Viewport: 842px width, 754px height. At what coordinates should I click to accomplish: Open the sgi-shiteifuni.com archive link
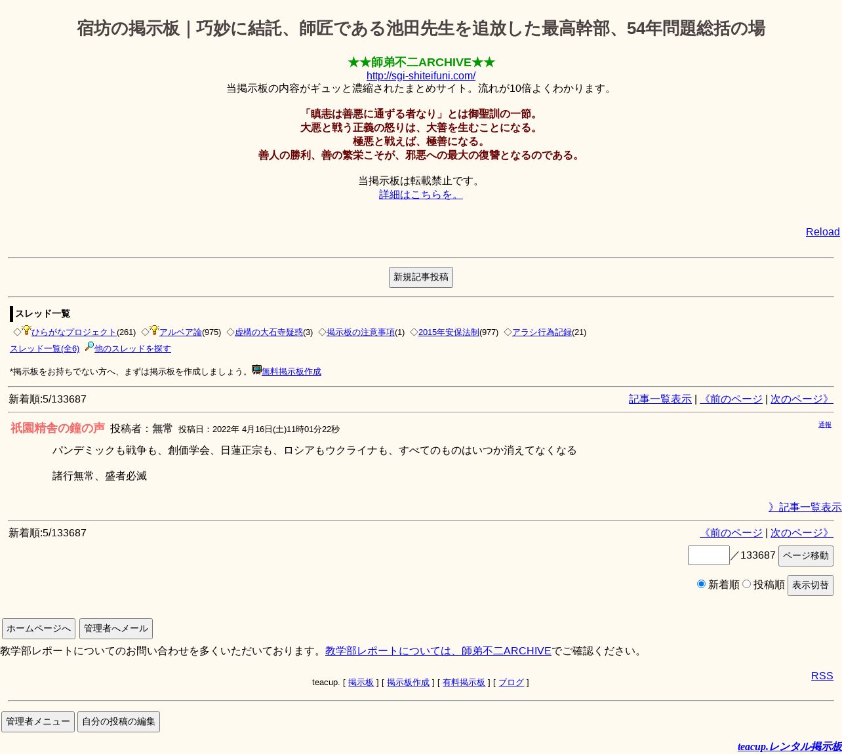(421, 75)
